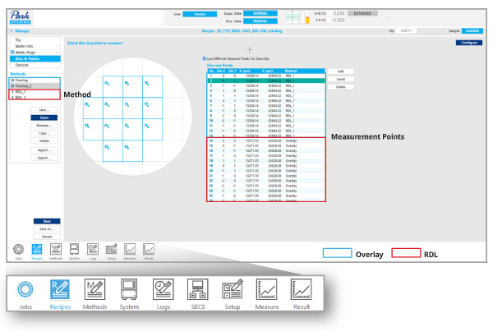Image resolution: width=493 pixels, height=332 pixels.
Task: Select the RDL_1 method in Methods list
Action: (x=22, y=91)
